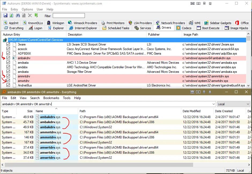This screenshot has width=252, height=174.
Task: Disable the ammntdrv driver checkbox
Action: (8, 76)
